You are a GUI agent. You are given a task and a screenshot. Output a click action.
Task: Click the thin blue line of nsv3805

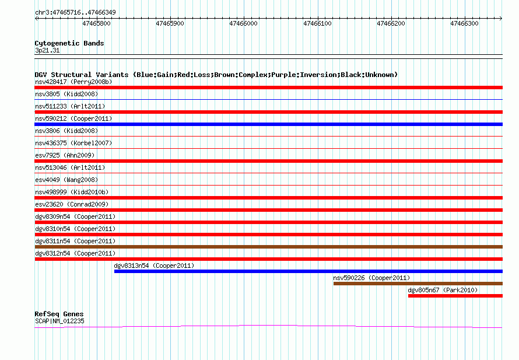[x=268, y=99]
